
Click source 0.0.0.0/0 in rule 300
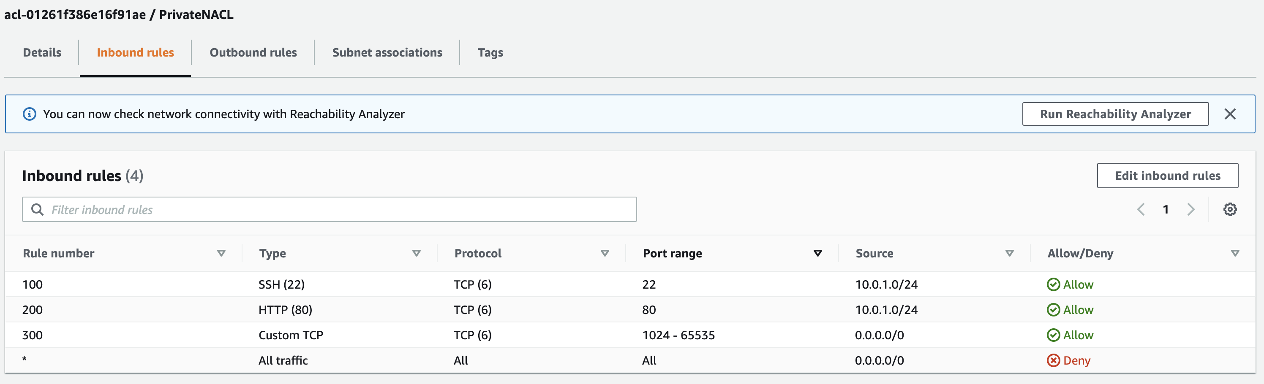tap(879, 335)
